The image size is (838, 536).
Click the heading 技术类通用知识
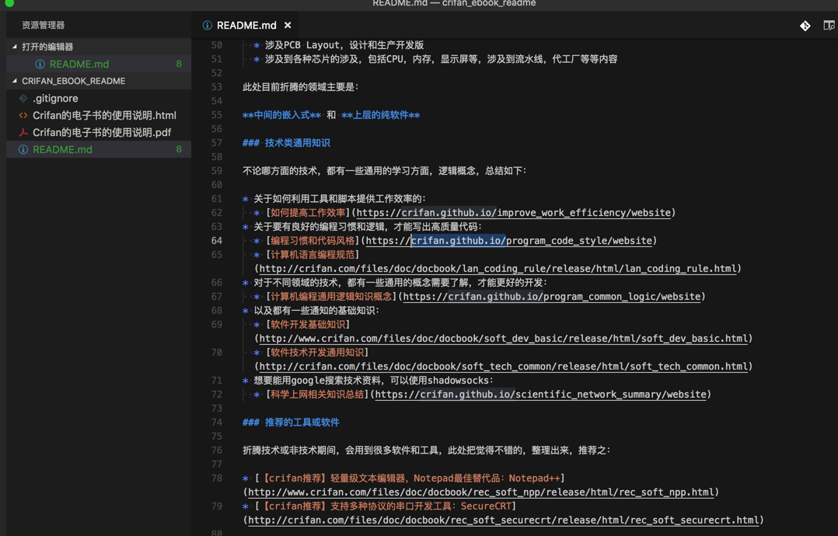[297, 143]
